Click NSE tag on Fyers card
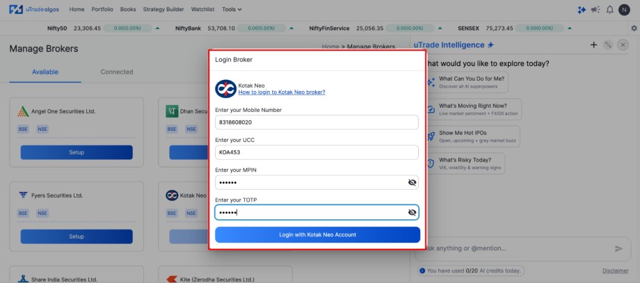 coord(42,213)
